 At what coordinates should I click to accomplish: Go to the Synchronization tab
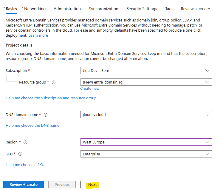tap(103, 9)
